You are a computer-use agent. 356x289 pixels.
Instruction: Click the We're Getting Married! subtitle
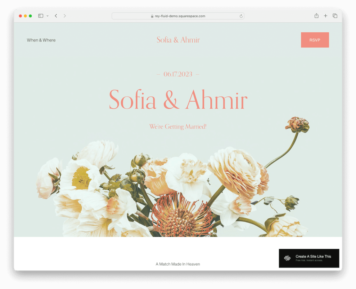point(178,126)
